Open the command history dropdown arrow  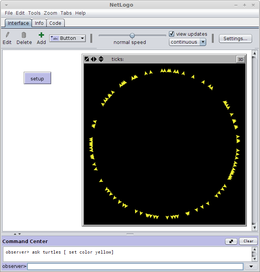pos(251,266)
